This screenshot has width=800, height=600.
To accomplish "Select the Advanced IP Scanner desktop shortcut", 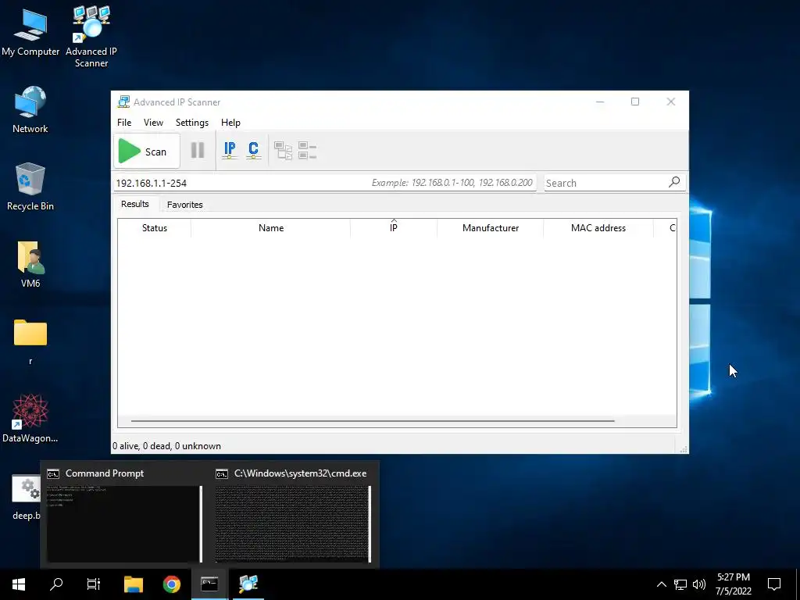I will point(91,37).
